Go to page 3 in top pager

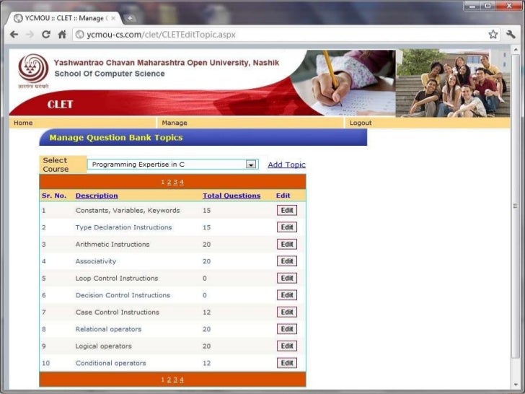[x=175, y=182]
